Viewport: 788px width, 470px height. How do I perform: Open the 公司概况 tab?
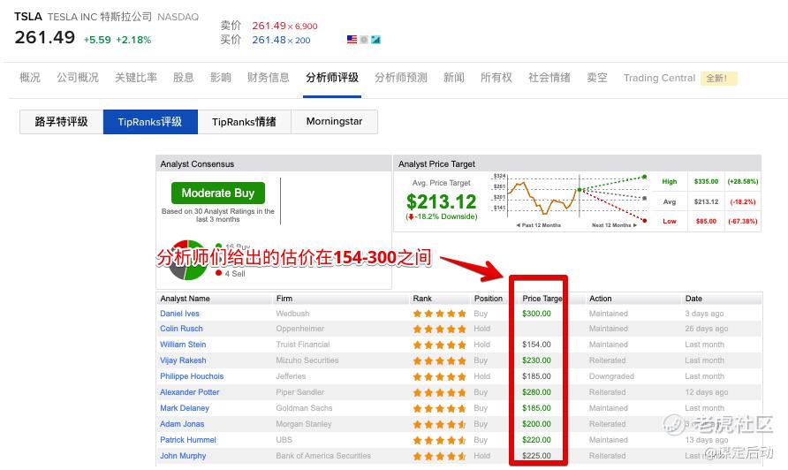coord(78,78)
